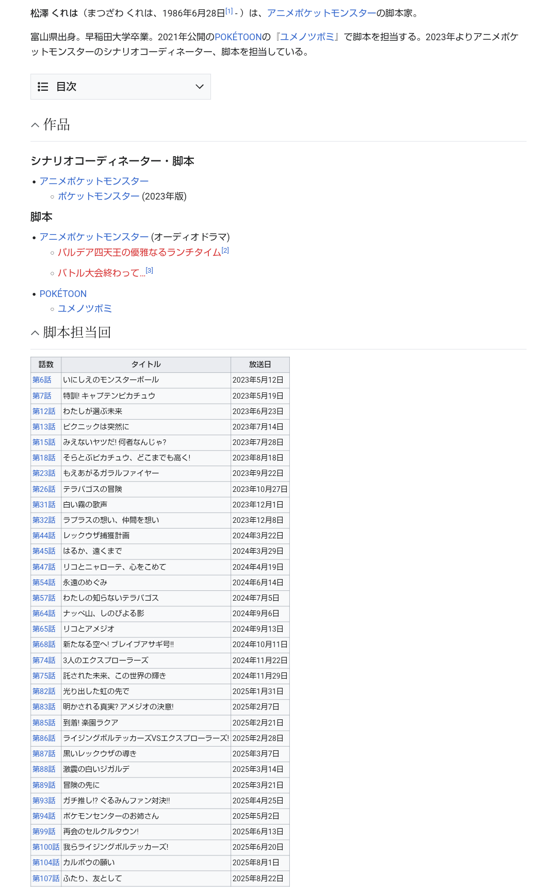Screen dimensions: 557x891
Task: Open 第64話 episode link
Action: [x=44, y=614]
